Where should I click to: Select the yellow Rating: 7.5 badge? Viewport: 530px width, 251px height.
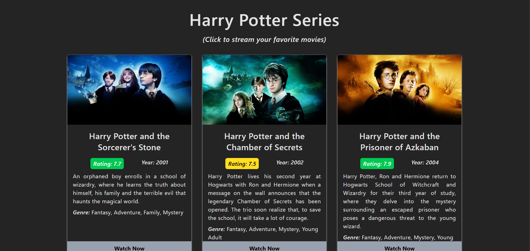242,164
